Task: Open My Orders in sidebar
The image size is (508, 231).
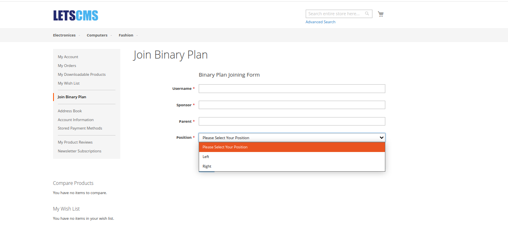Action: point(67,66)
